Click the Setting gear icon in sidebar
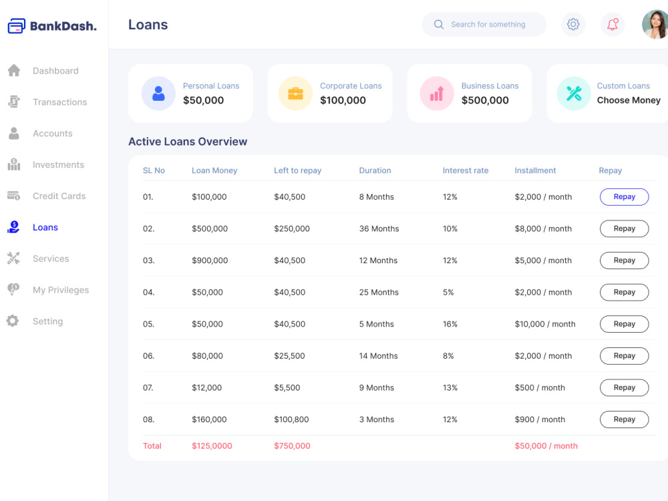Image resolution: width=668 pixels, height=501 pixels. click(13, 321)
